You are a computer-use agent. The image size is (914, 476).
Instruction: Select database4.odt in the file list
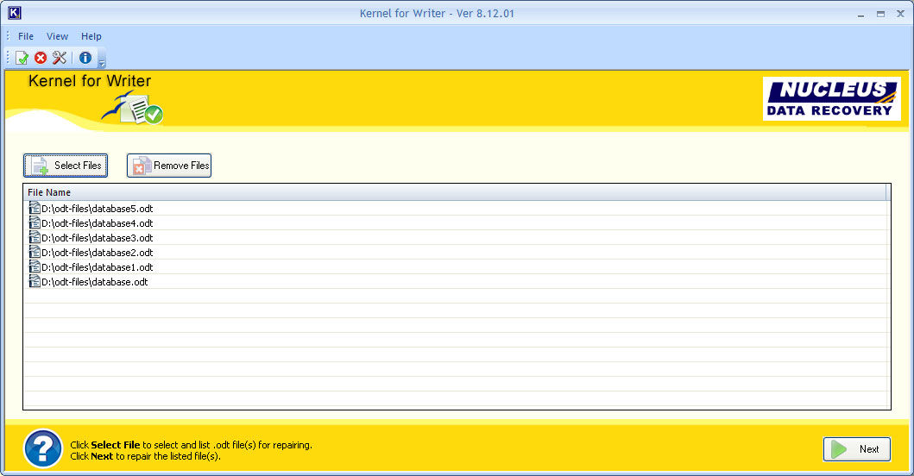coord(97,223)
